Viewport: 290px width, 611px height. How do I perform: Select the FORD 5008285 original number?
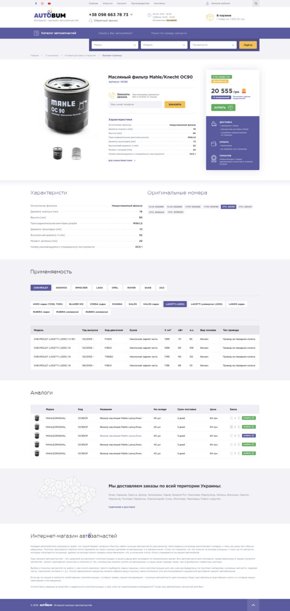[193, 207]
